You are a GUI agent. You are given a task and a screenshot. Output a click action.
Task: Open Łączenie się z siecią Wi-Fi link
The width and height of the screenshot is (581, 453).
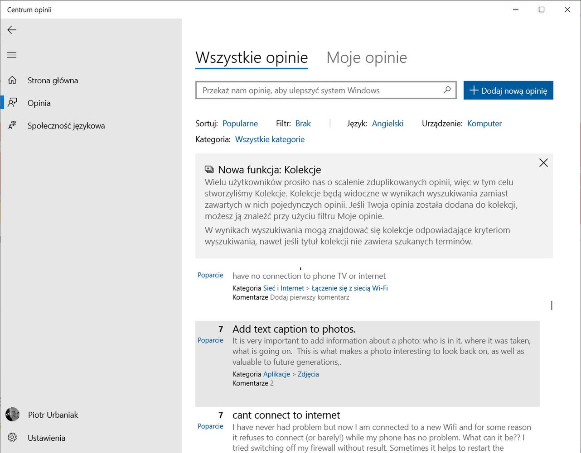point(350,288)
